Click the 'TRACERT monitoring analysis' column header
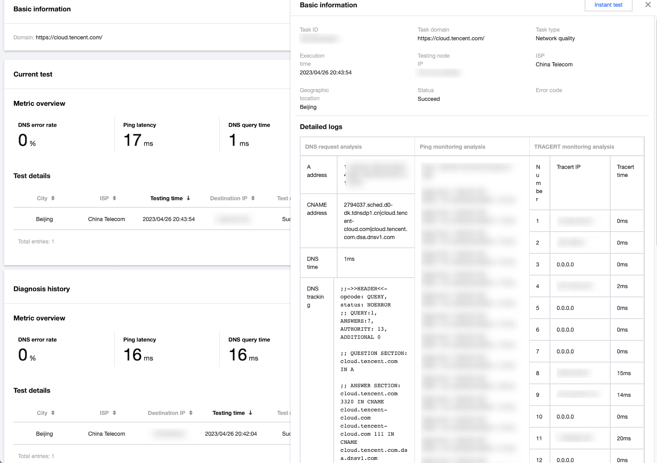The image size is (657, 463). click(x=574, y=147)
